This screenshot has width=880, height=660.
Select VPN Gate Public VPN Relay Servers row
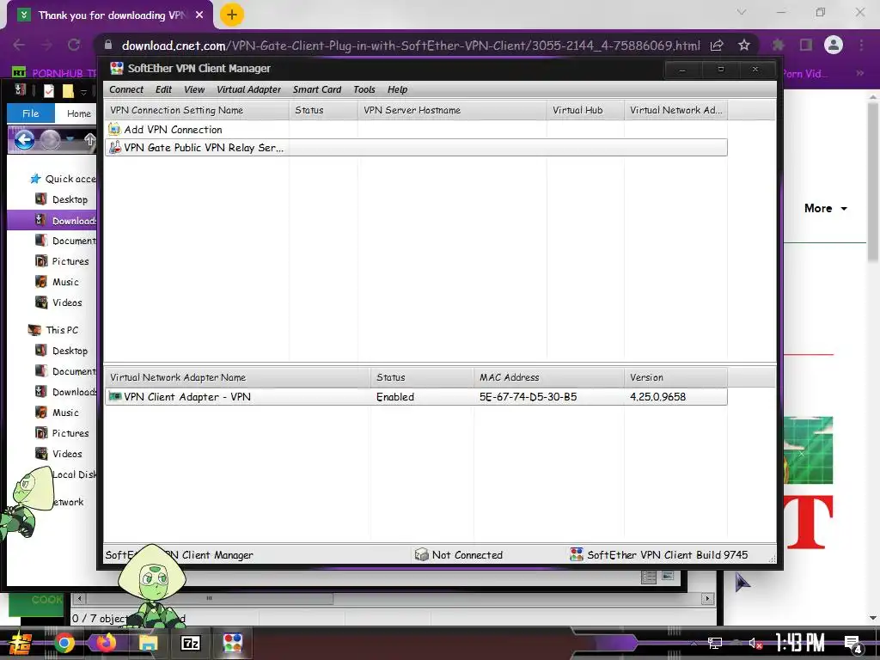point(416,148)
